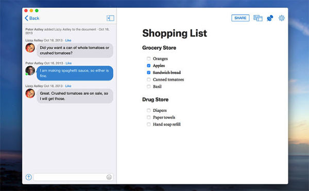Click the 'Great. Crushed tomatoes' message bubble
Screen dimensions: 309x191
point(75,96)
